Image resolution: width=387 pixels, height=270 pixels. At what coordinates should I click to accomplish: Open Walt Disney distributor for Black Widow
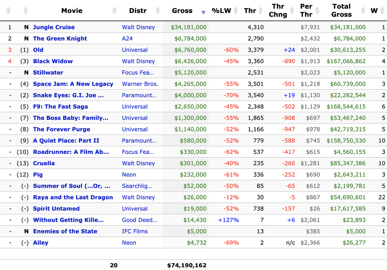click(138, 61)
